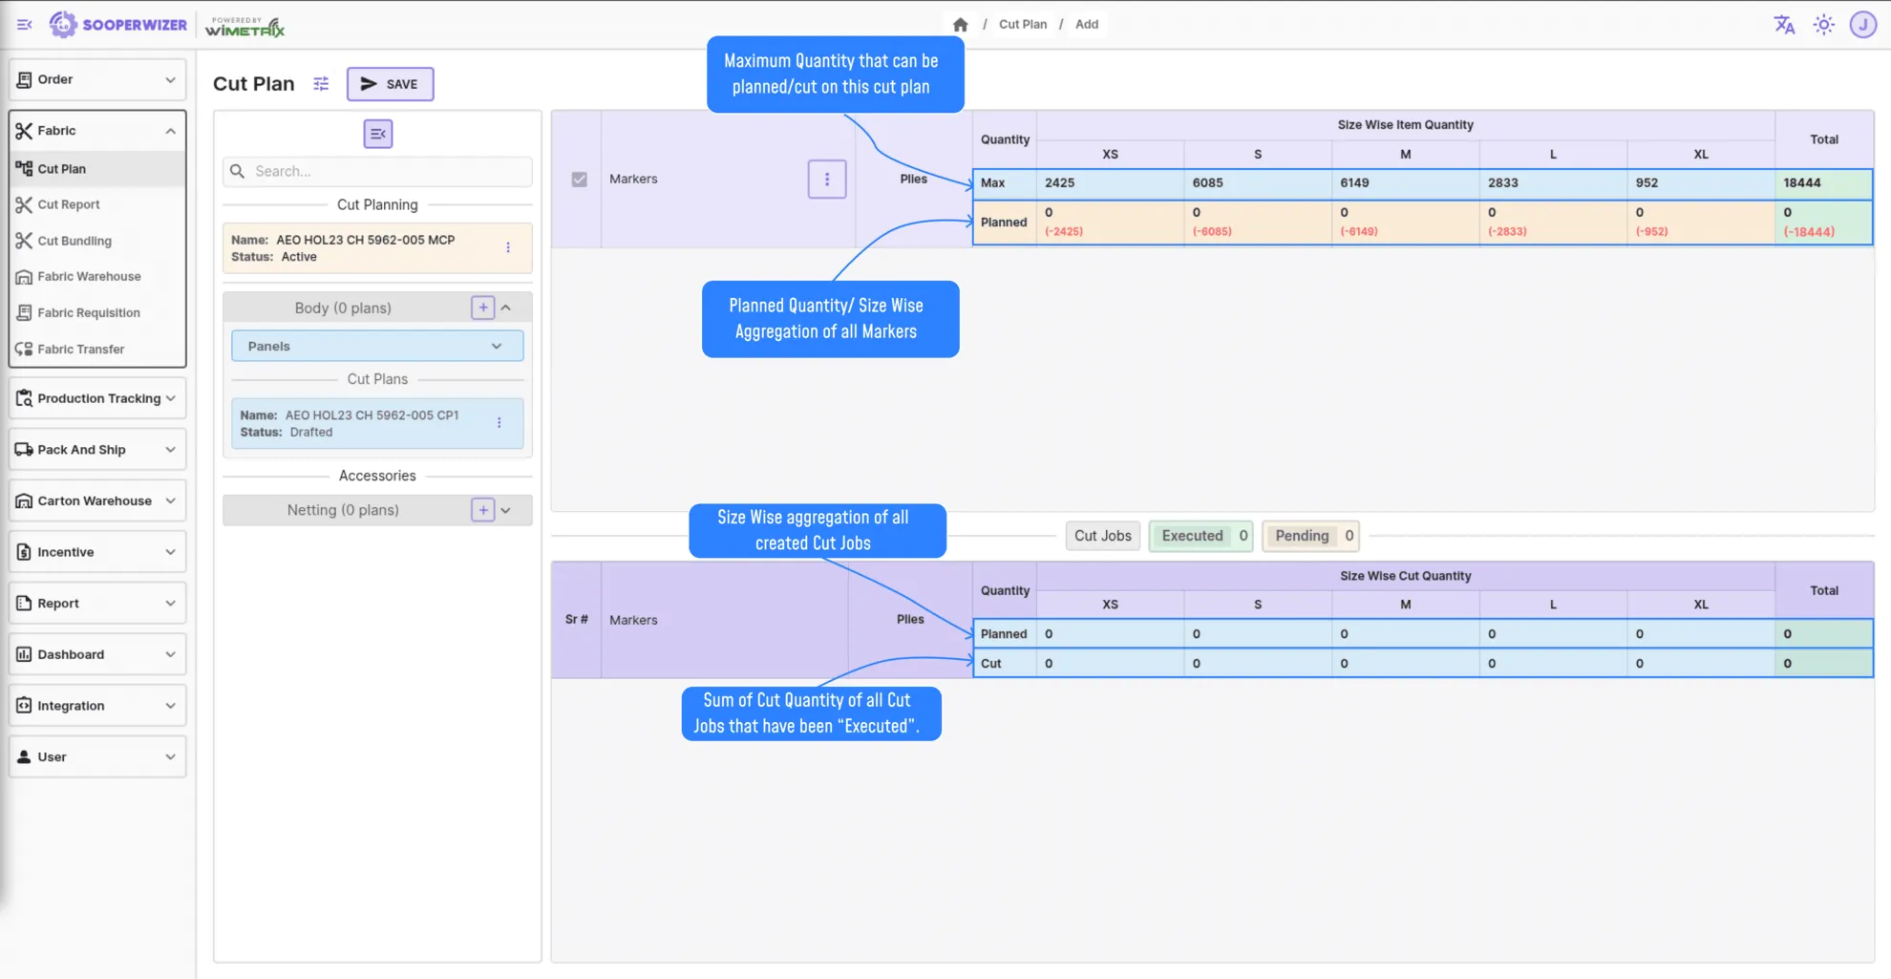Click the SAVE button

click(x=390, y=84)
